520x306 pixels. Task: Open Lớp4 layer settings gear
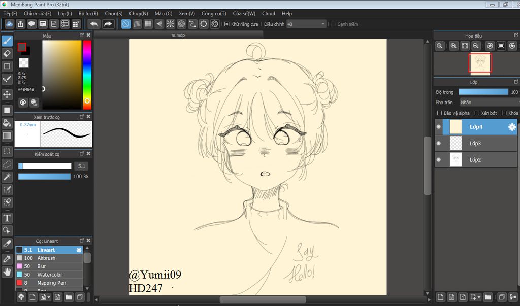(x=512, y=127)
